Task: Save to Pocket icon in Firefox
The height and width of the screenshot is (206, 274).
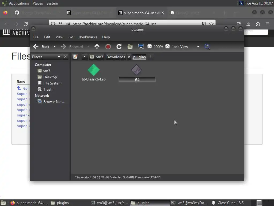Action: 238,24
